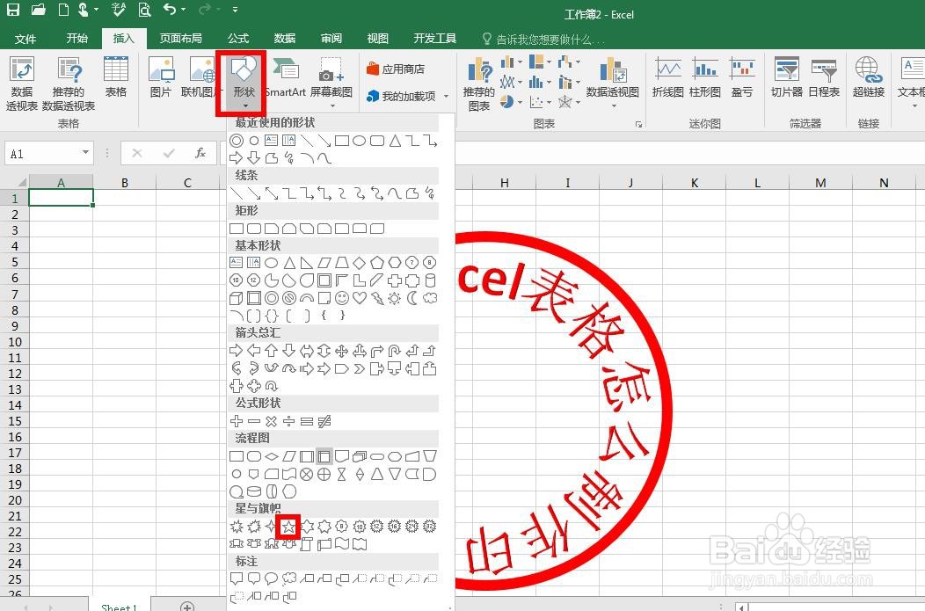Screen dimensions: 925x611
Task: Select the first rectangle under 矩形
Action: (236, 228)
